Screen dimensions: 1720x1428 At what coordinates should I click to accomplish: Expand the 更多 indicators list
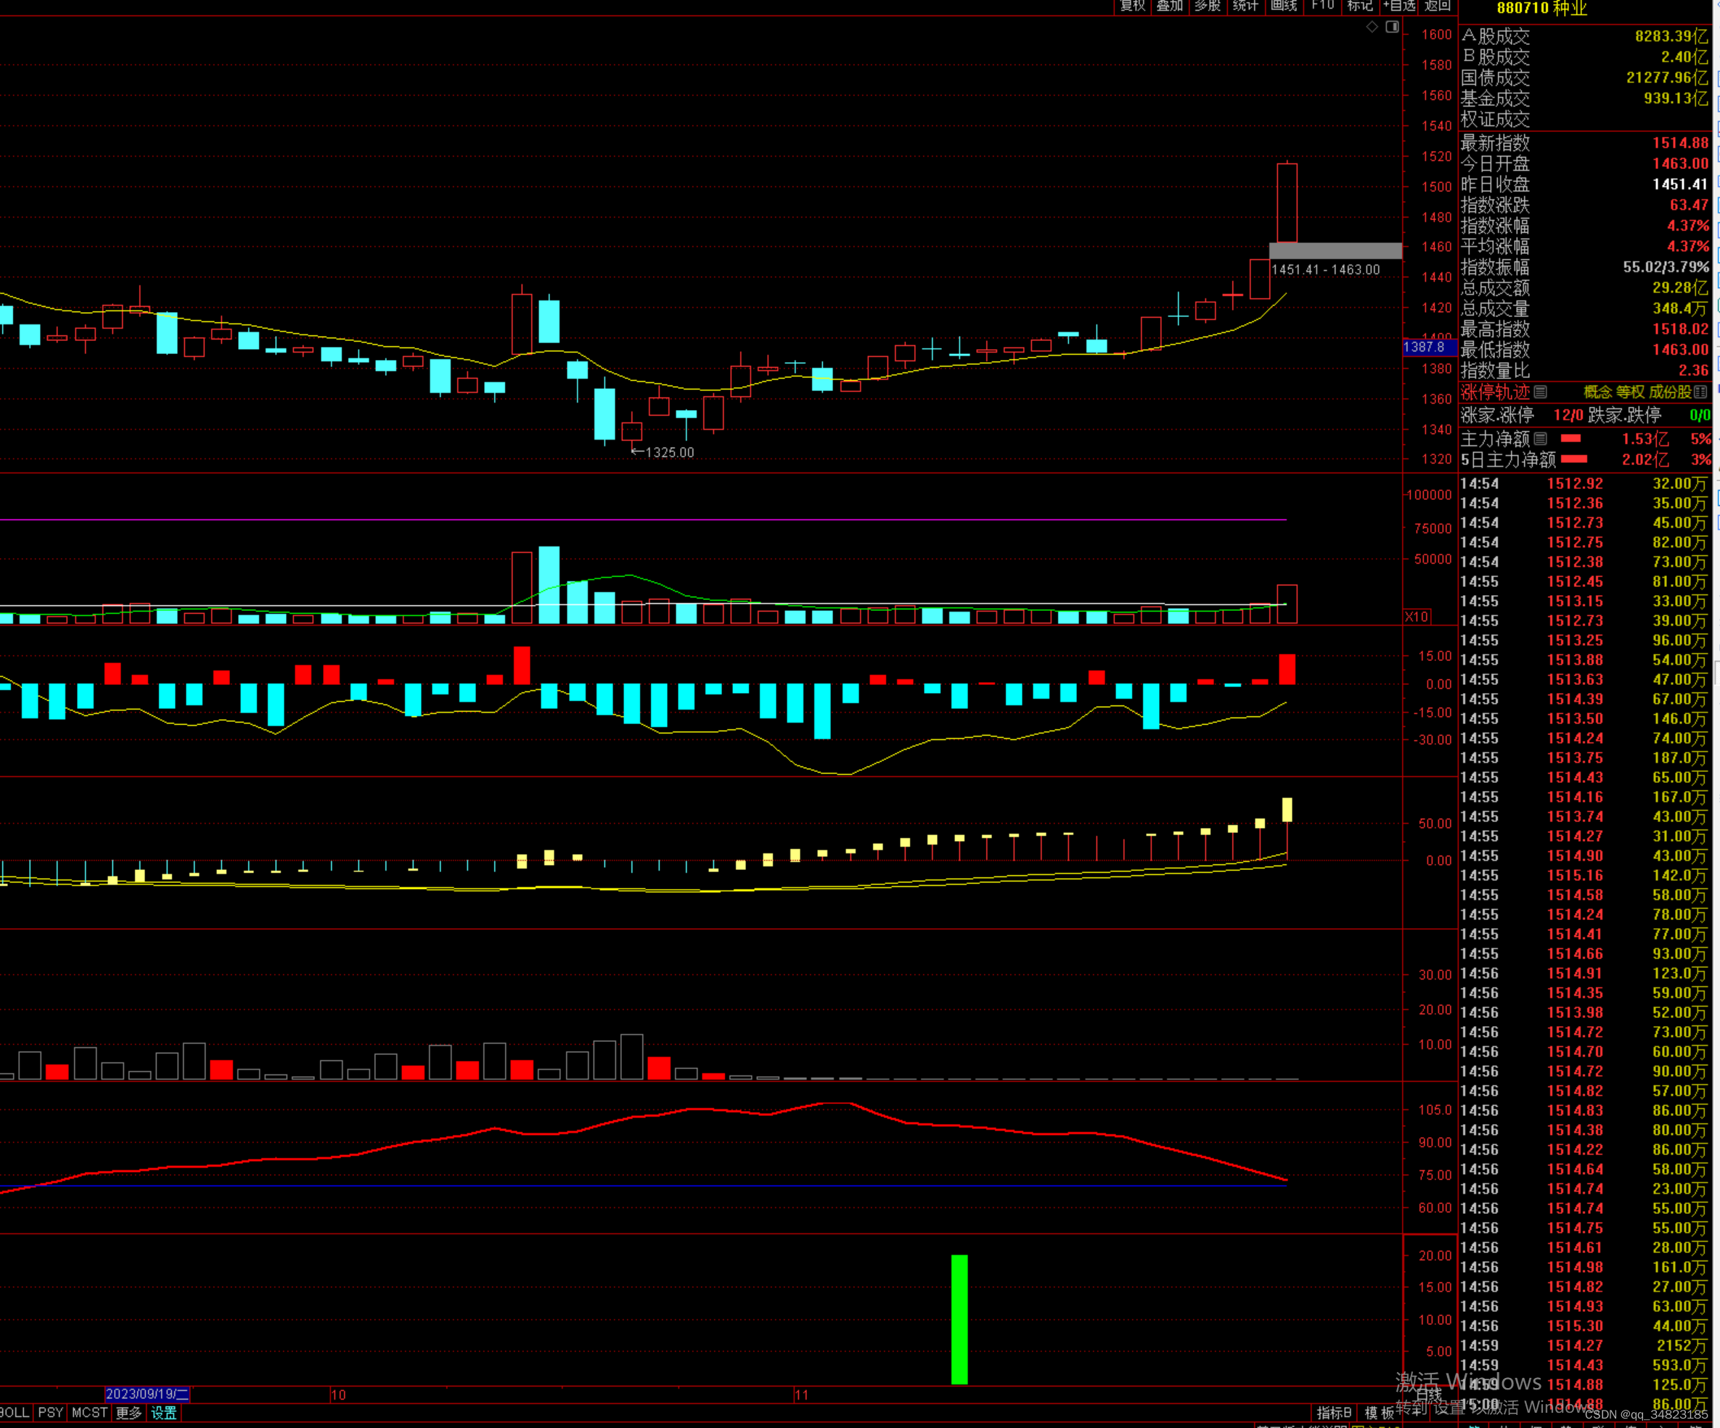point(128,1413)
